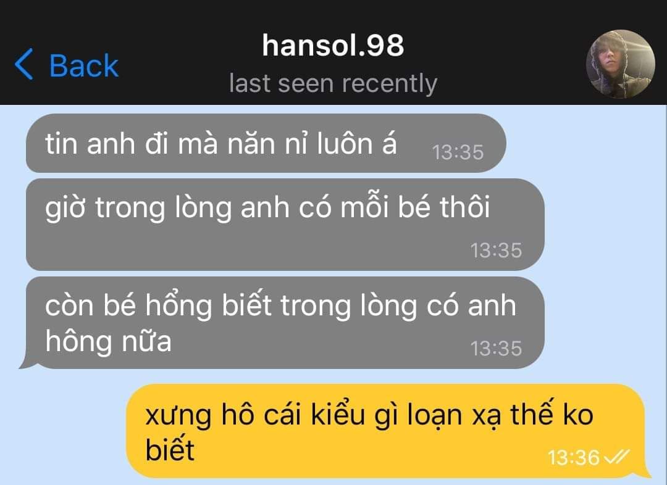The image size is (667, 485).
Task: Tap the message starting 'còn bé hổng biết'
Action: tap(285, 323)
